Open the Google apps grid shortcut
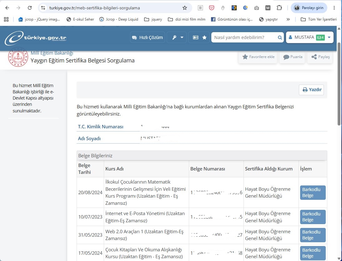This screenshot has width=342, height=261. click(x=6, y=19)
